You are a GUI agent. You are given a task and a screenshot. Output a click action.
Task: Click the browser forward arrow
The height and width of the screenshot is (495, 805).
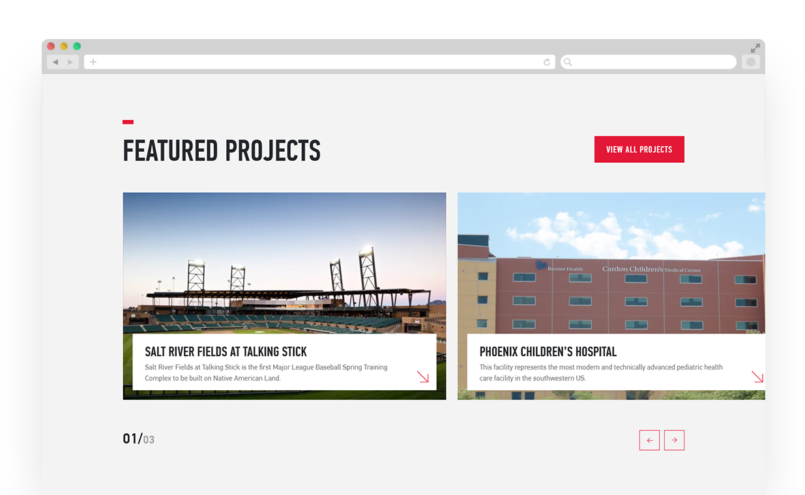click(x=70, y=62)
